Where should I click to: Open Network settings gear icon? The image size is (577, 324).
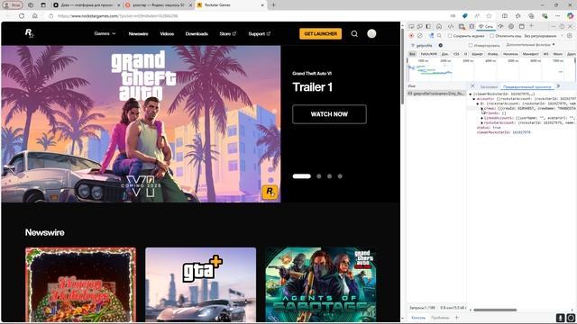[570, 36]
